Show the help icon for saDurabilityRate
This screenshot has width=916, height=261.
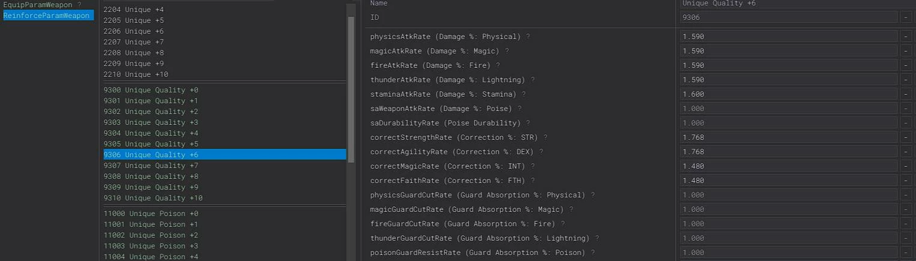pyautogui.click(x=528, y=123)
